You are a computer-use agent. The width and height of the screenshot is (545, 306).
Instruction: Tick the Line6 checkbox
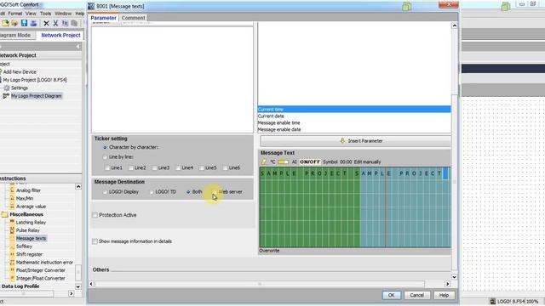(225, 168)
